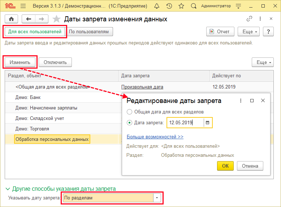Click the По разделам combo field
Viewport: 281px width, 207px height.
pyautogui.click(x=108, y=198)
